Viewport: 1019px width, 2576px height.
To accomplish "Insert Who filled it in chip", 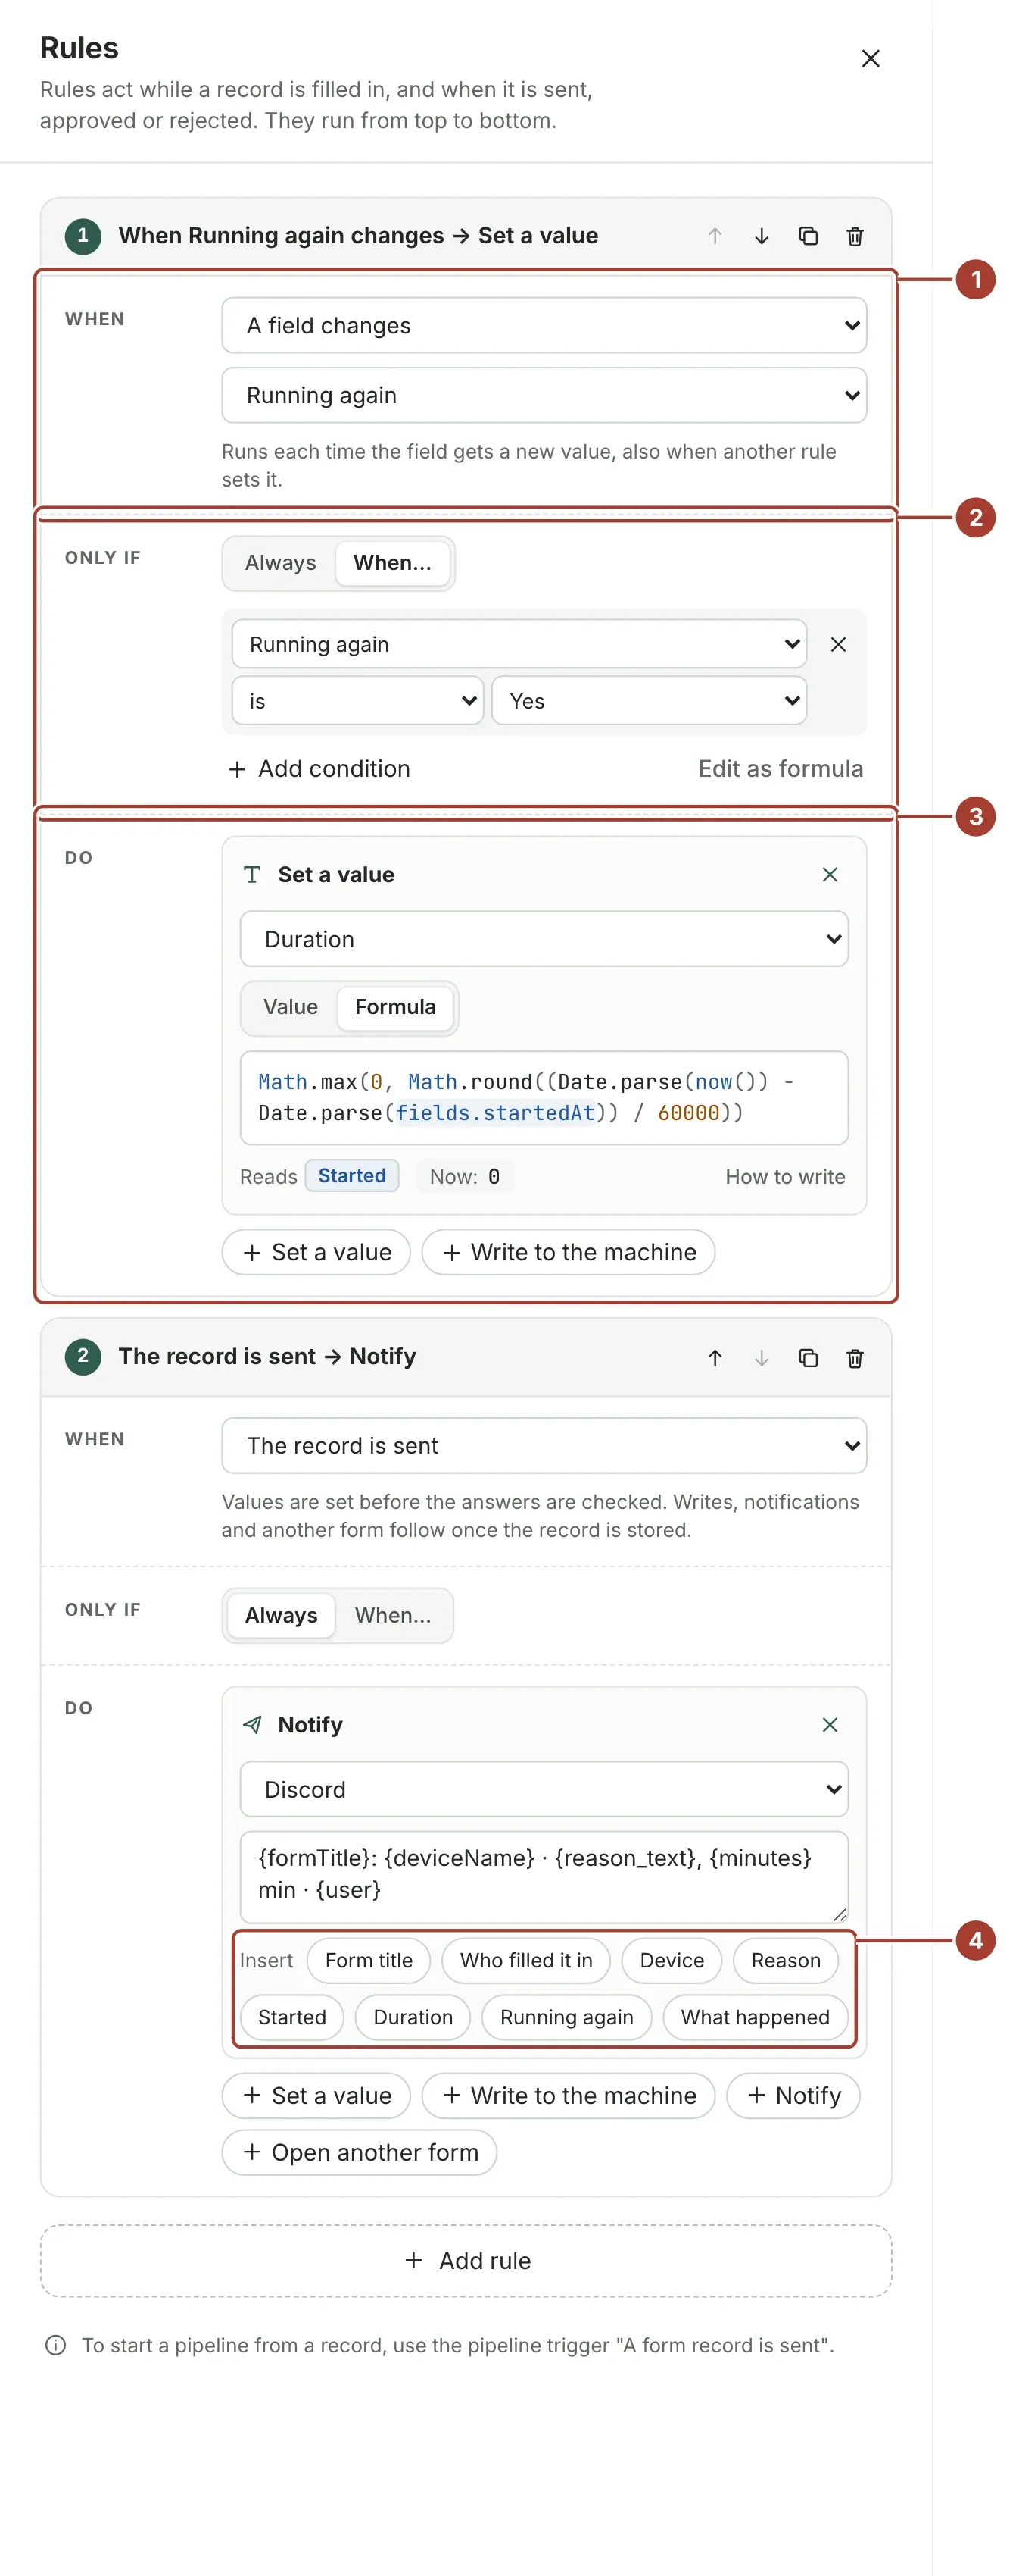I will tap(526, 1960).
